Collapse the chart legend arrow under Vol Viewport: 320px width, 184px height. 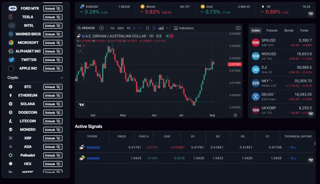80,51
